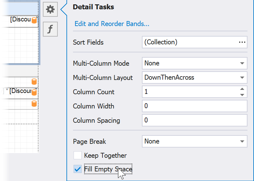Disable the Fill Empty Space checkbox
254x181 pixels.
[77, 169]
